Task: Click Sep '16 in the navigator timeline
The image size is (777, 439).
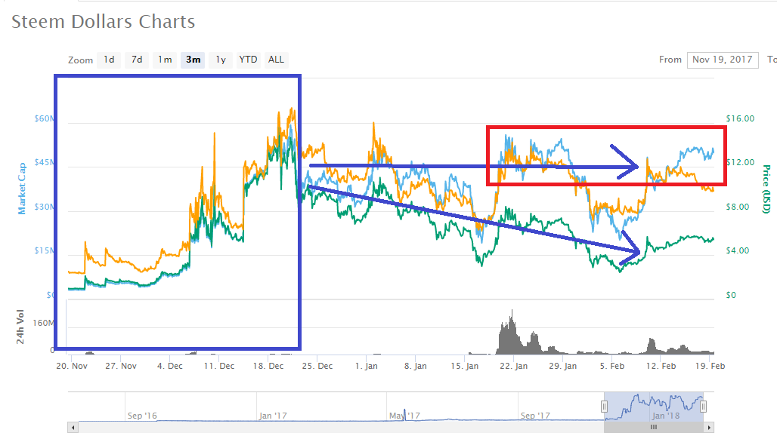Action: [x=142, y=416]
